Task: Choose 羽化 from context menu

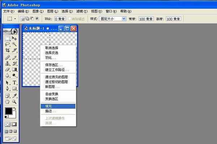Action: coord(58,58)
